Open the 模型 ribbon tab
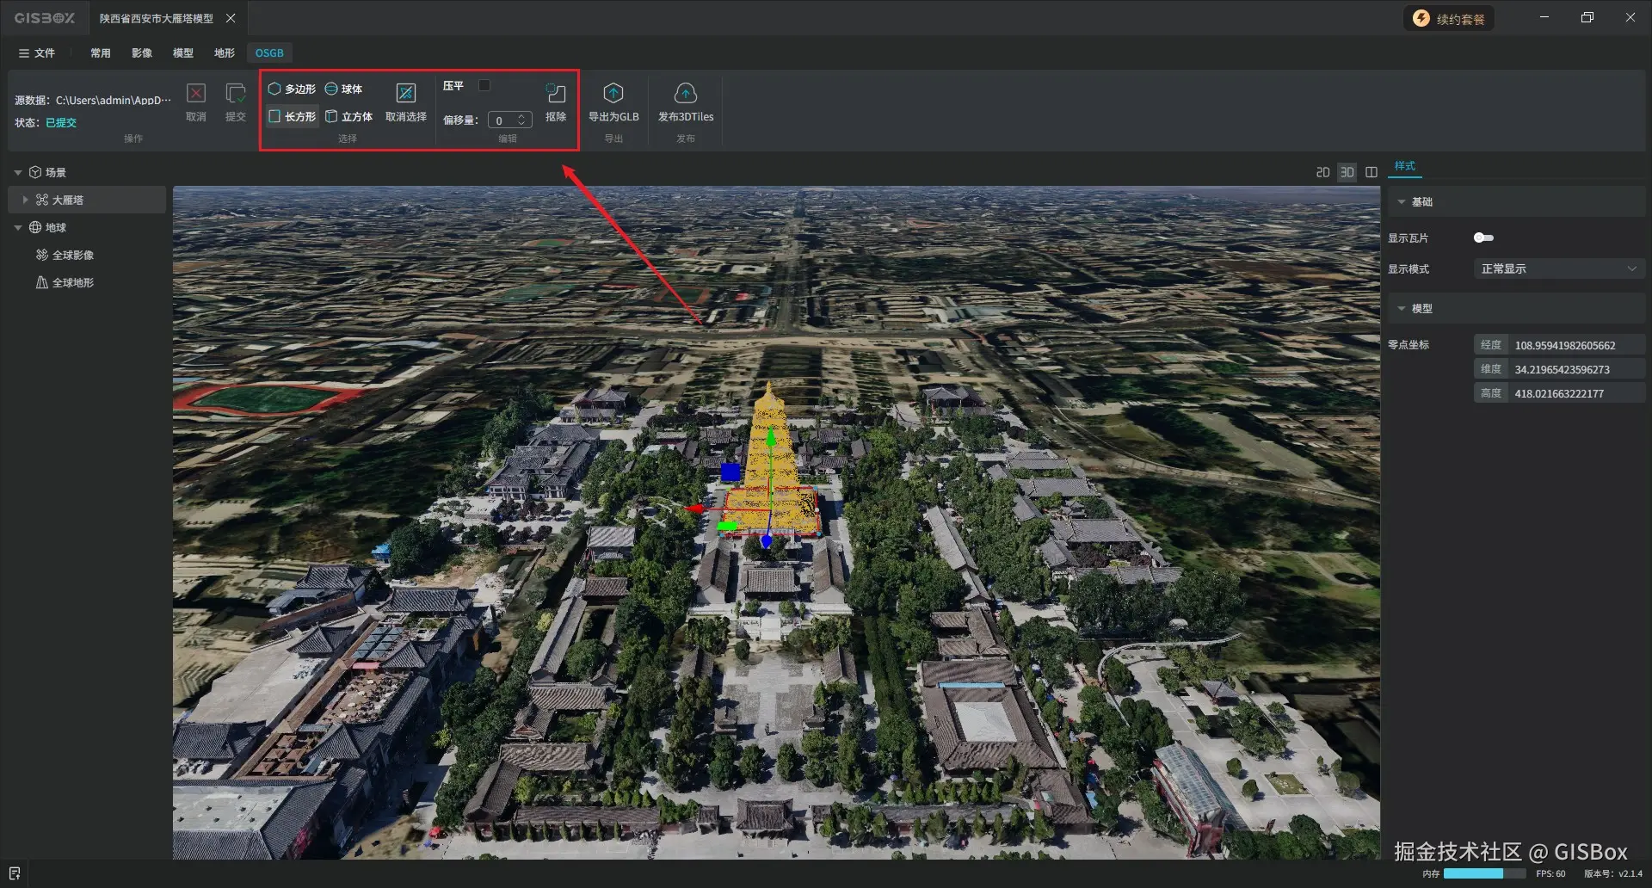The width and height of the screenshot is (1652, 888). tap(183, 52)
